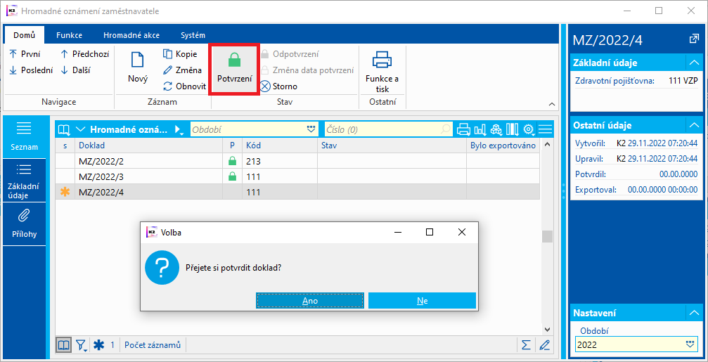708x362 pixels.
Task: Click the filter funnel icon in status bar
Action: [x=82, y=345]
